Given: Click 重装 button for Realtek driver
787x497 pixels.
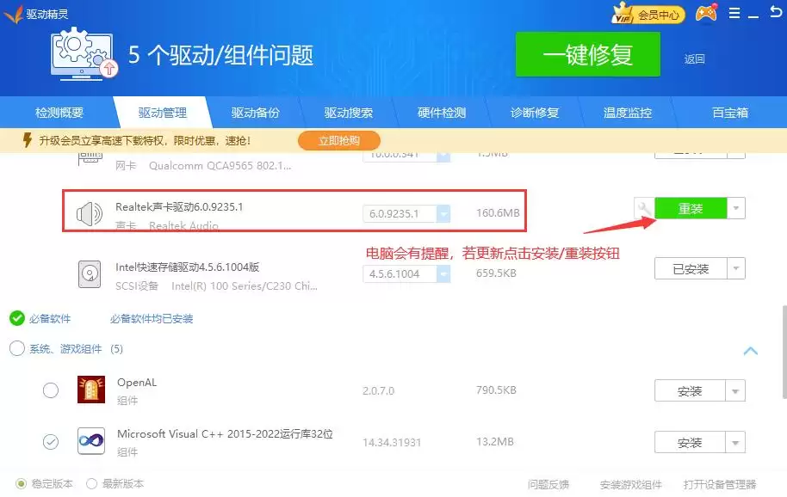Looking at the screenshot, I should [x=691, y=208].
